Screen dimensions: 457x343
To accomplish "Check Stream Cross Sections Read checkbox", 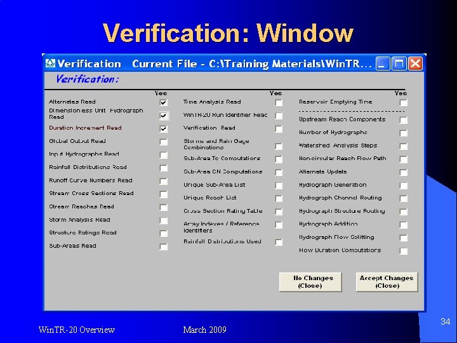I will click(164, 194).
